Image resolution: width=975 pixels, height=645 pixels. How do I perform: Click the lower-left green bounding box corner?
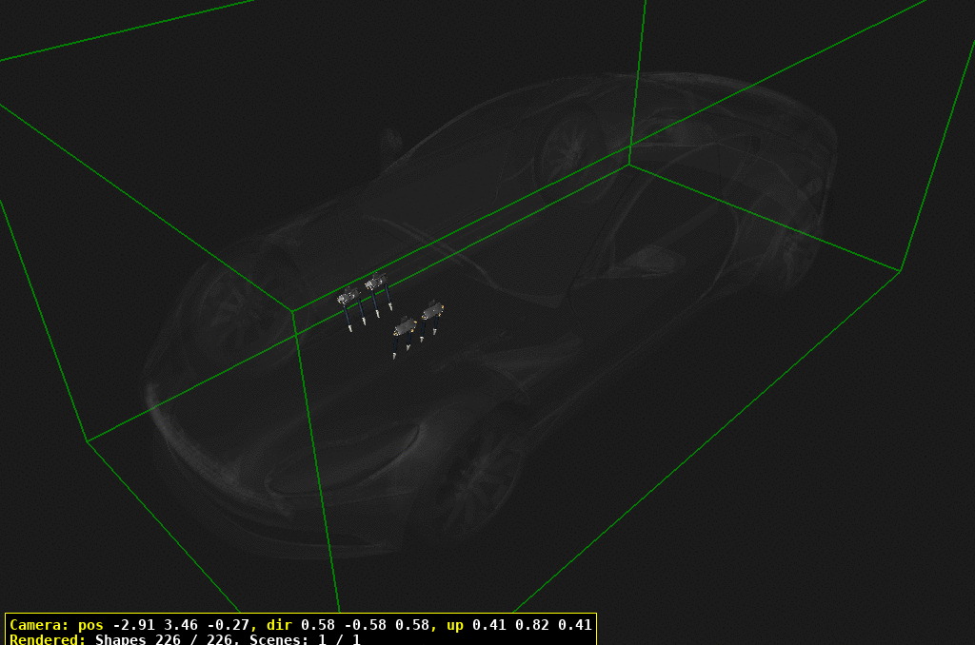click(x=88, y=441)
